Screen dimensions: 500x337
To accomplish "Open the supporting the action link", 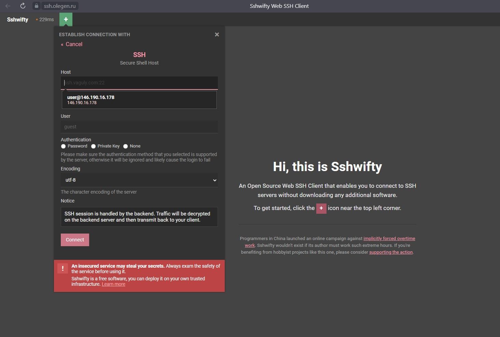I will [391, 252].
